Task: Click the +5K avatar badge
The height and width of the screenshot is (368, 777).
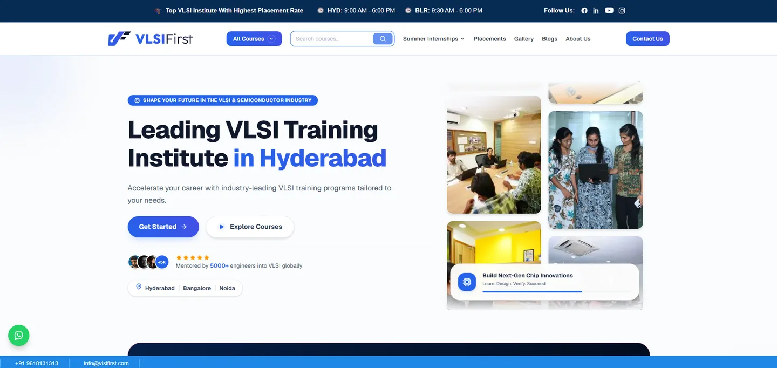Action: click(162, 262)
